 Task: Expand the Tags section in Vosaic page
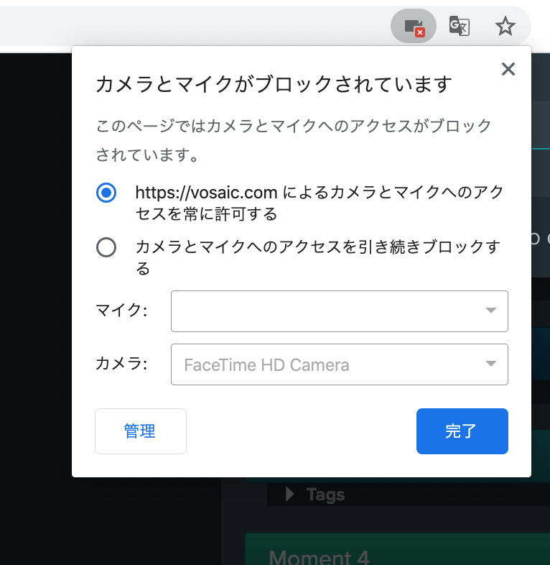[289, 494]
